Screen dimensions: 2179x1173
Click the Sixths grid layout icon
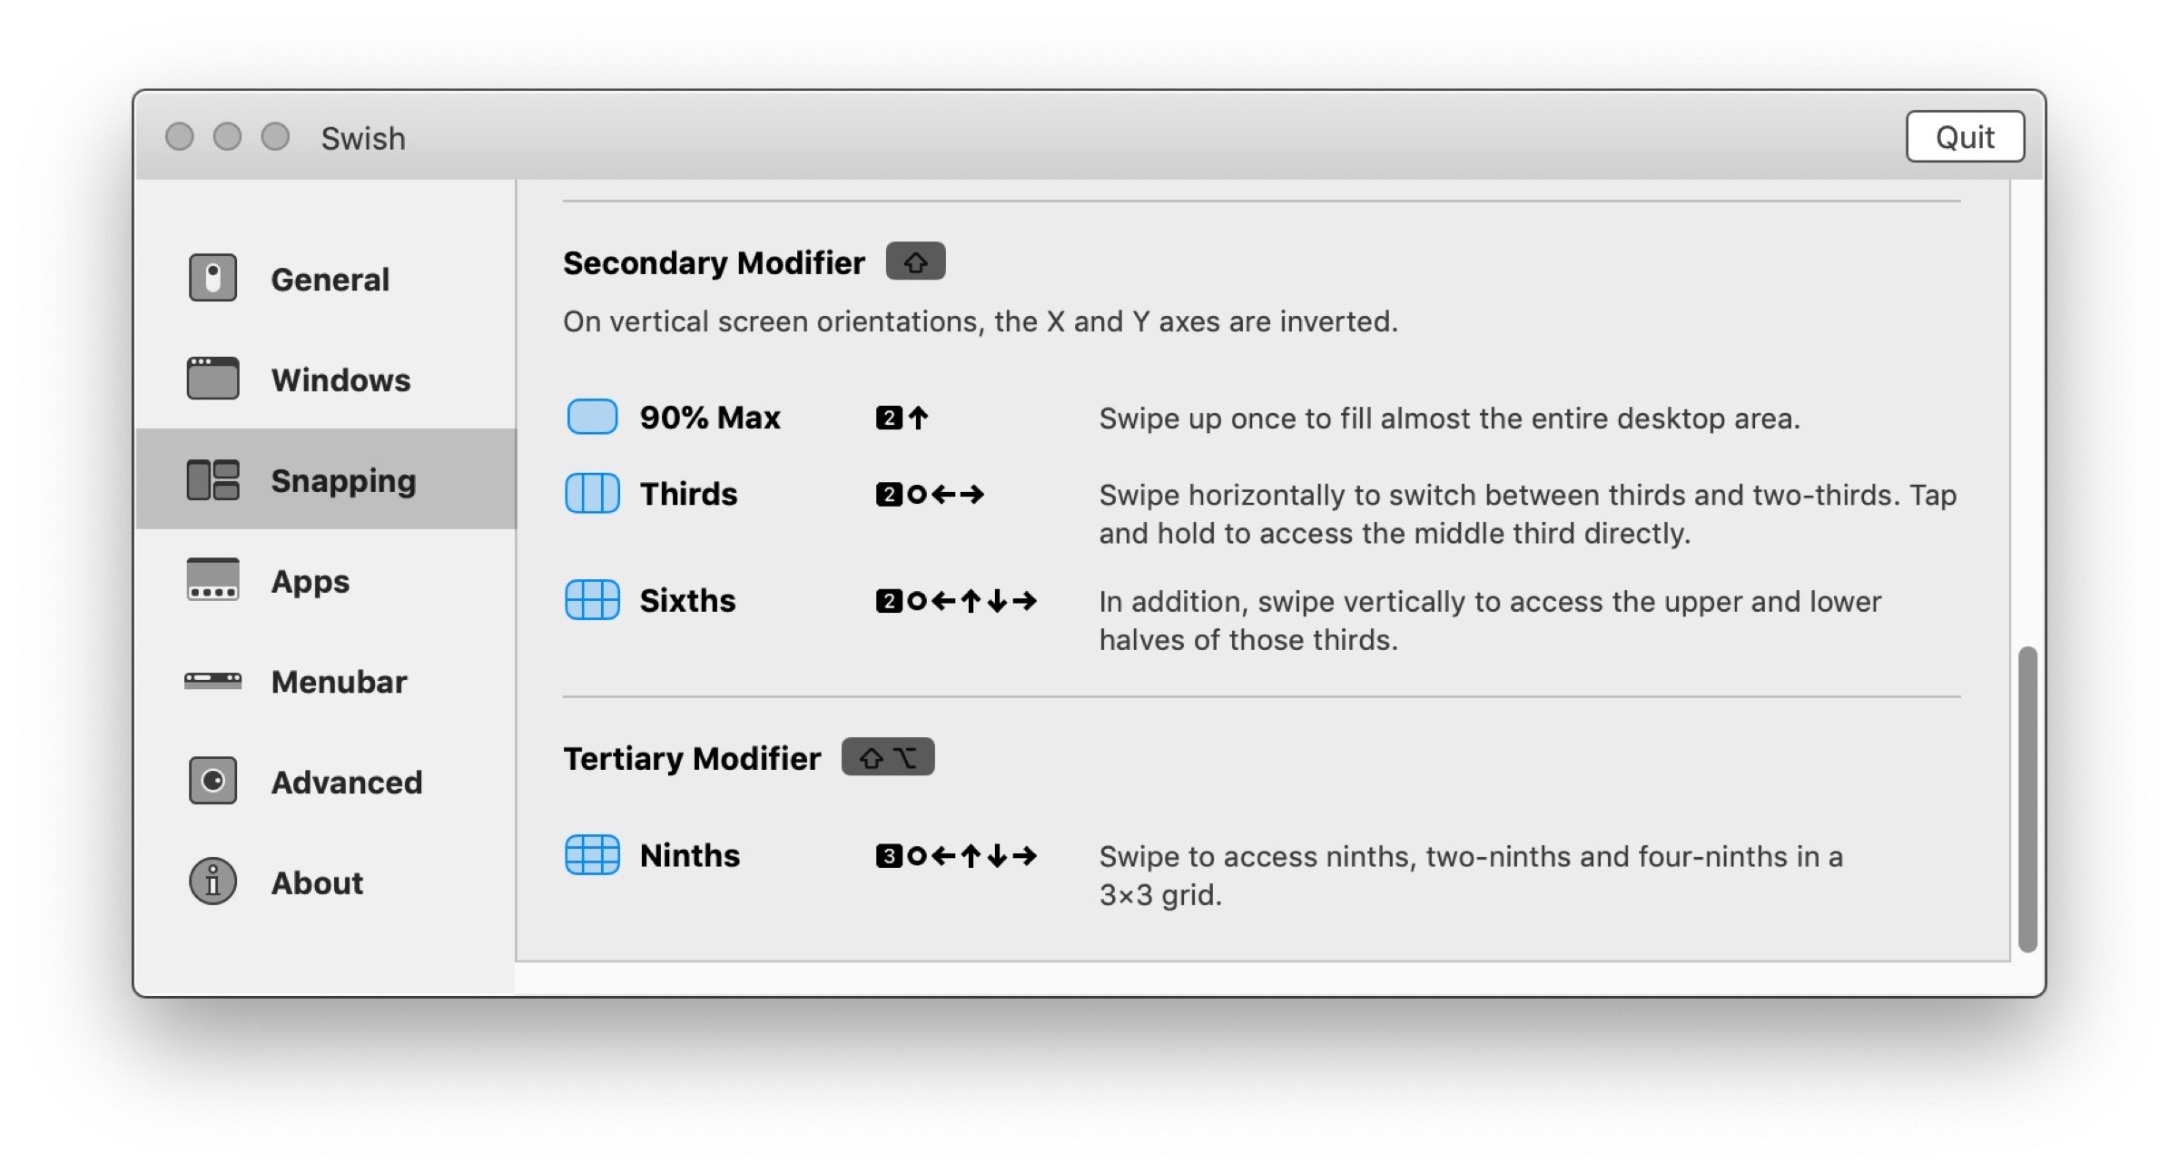pyautogui.click(x=592, y=600)
